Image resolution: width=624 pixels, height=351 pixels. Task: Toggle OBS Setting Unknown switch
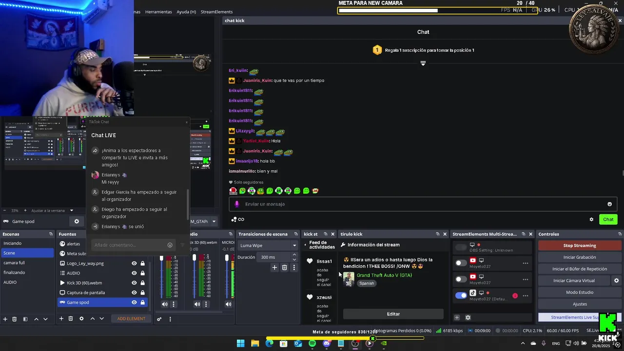point(461,247)
